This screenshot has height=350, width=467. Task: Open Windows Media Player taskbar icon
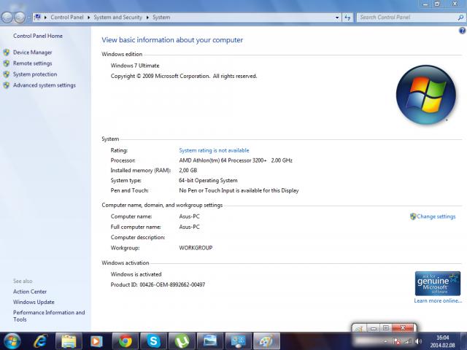(96, 341)
